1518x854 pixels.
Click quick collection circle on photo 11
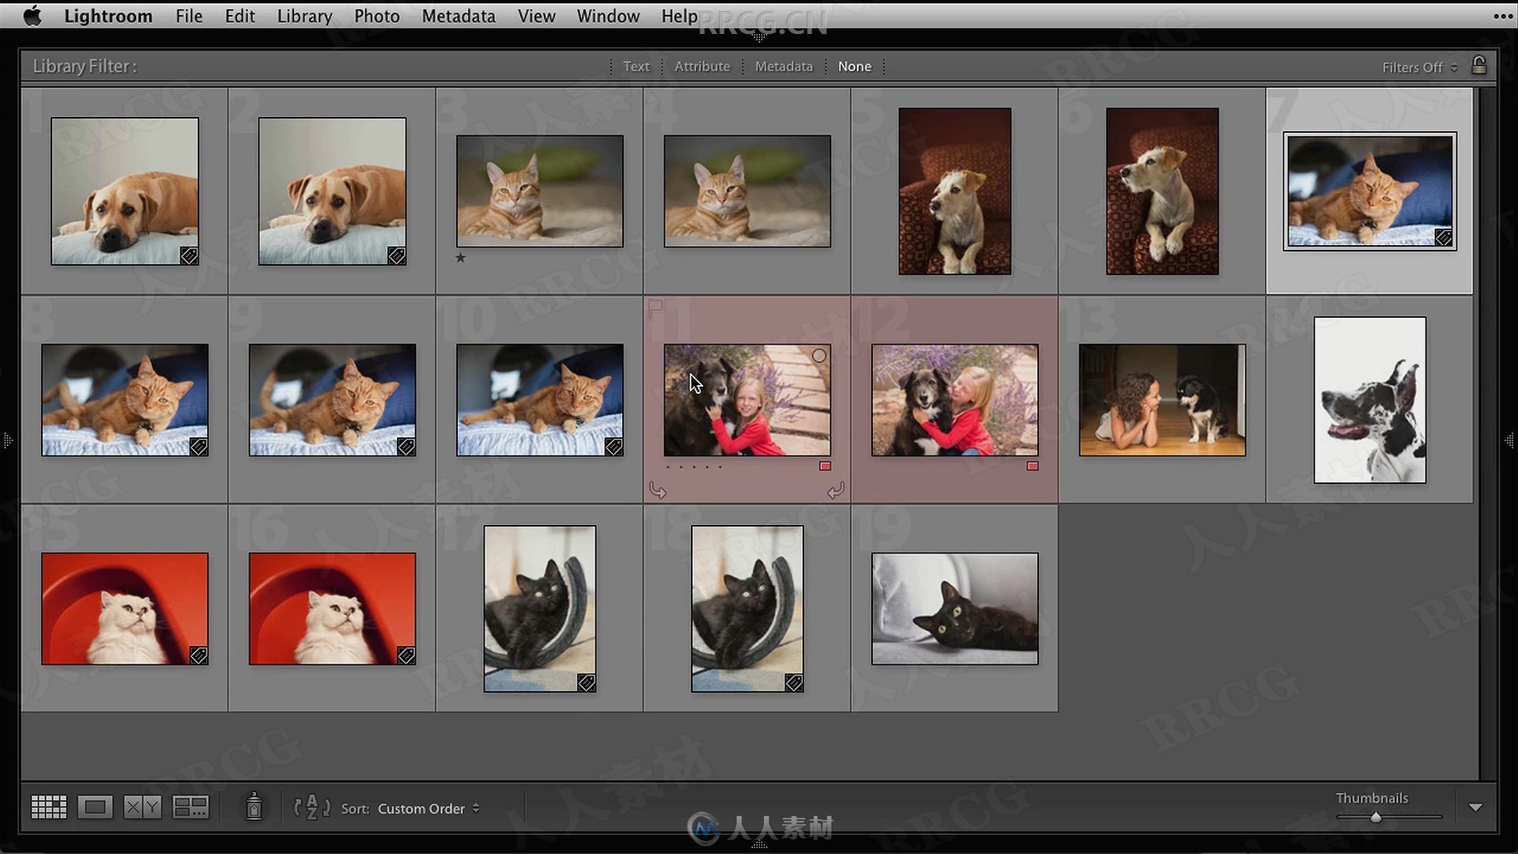click(819, 356)
